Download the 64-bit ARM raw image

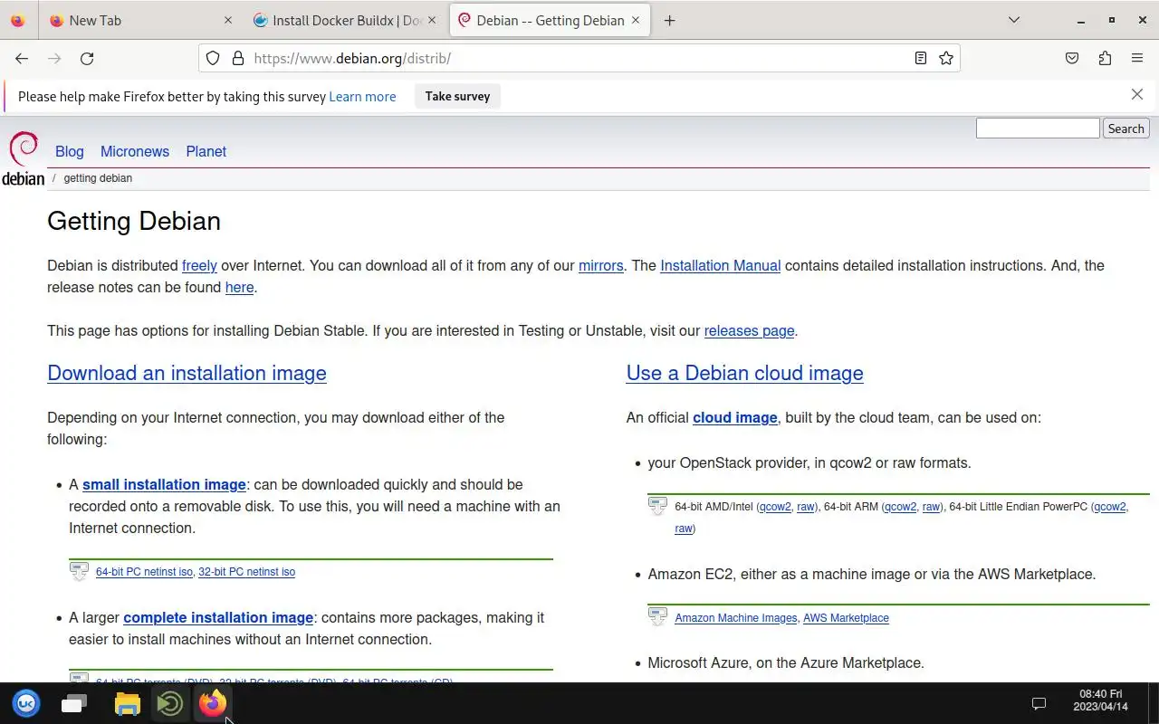931,507
